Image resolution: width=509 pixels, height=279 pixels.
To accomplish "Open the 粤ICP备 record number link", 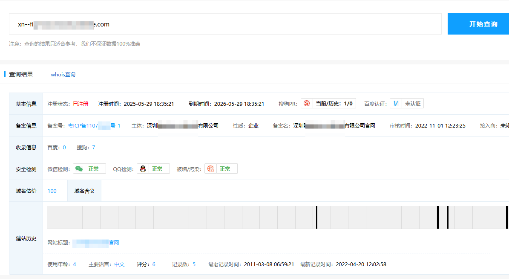I will point(94,126).
